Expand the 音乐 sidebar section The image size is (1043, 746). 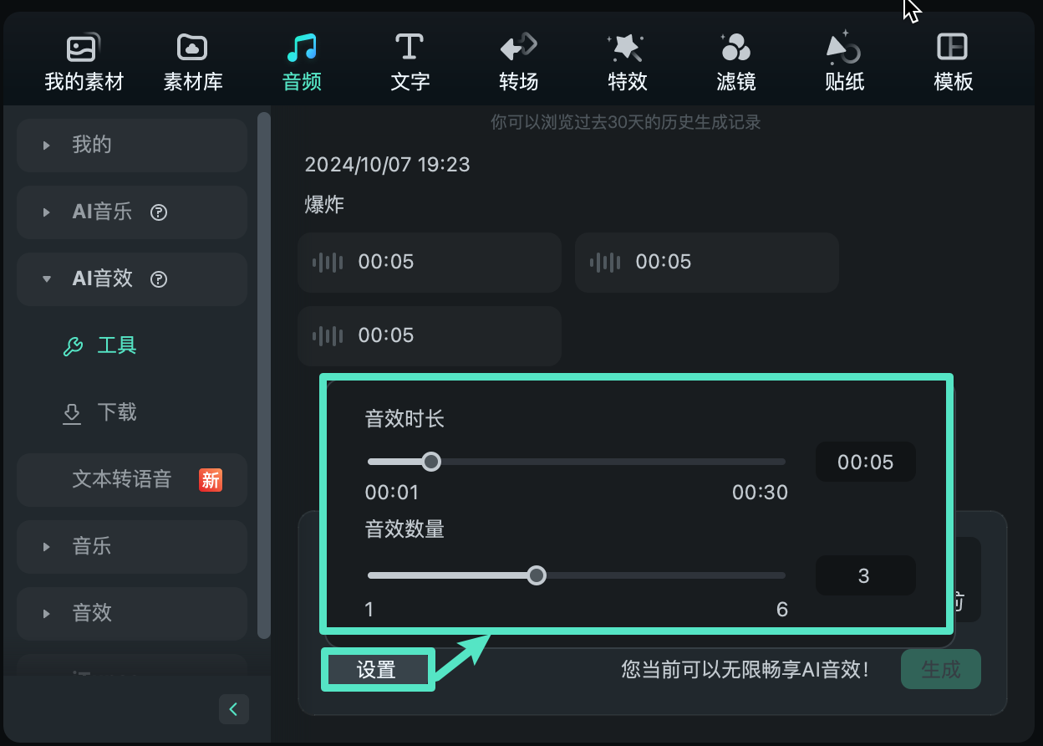click(x=92, y=546)
